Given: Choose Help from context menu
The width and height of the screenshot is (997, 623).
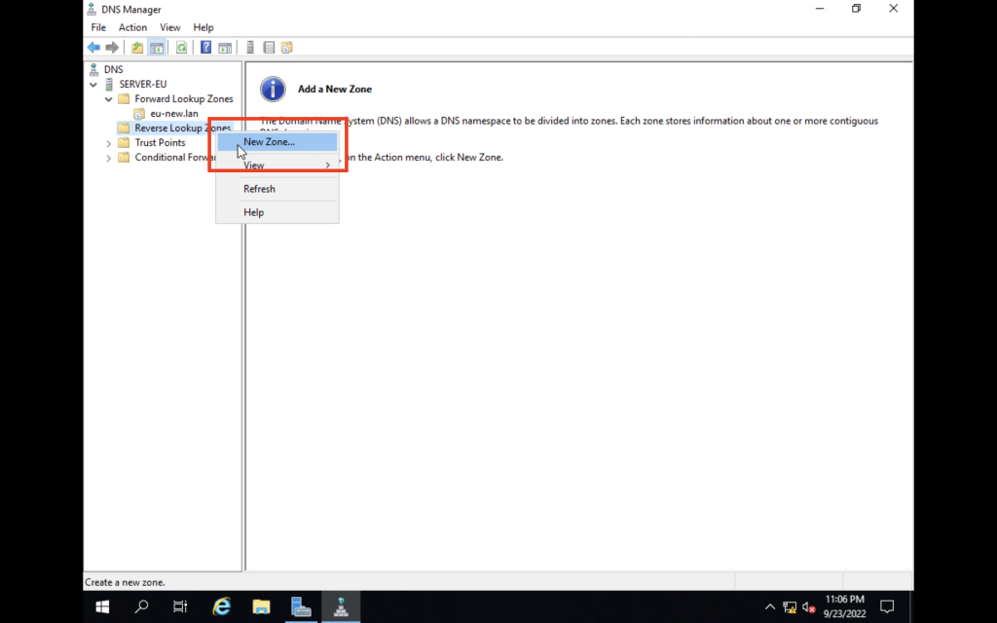Looking at the screenshot, I should [x=277, y=212].
